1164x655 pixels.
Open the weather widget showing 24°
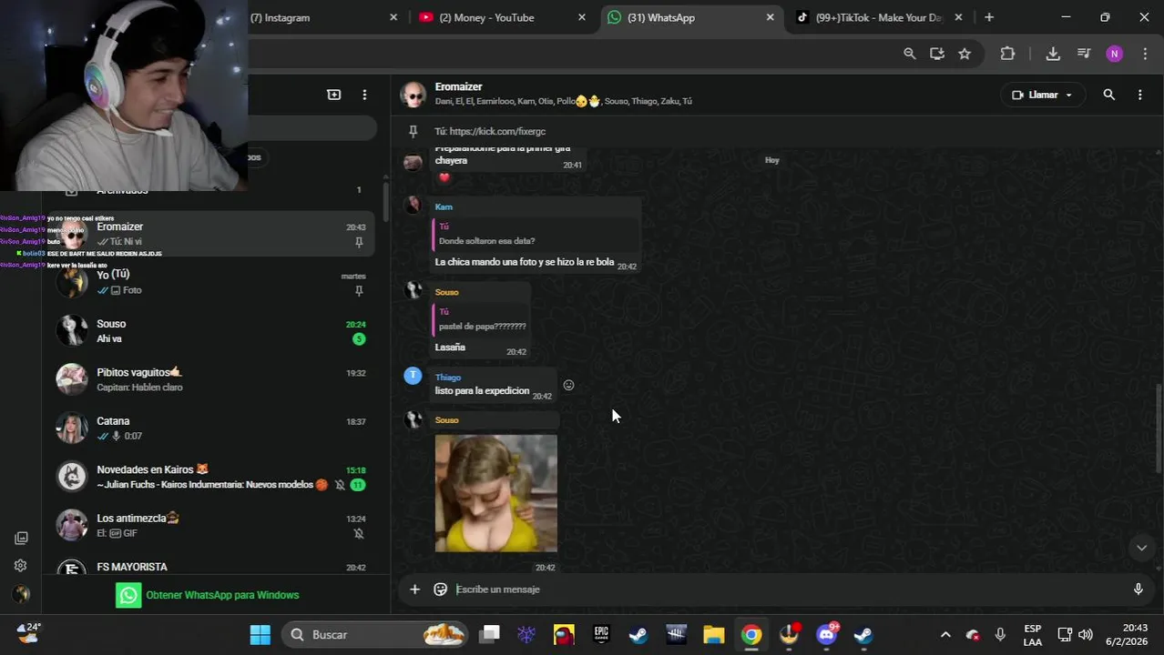[29, 633]
